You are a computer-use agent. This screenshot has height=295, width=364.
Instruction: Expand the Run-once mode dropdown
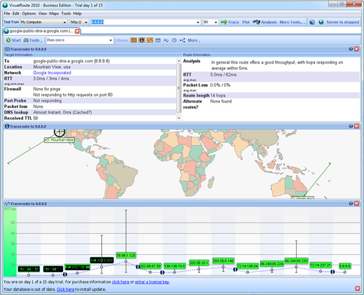[111, 40]
